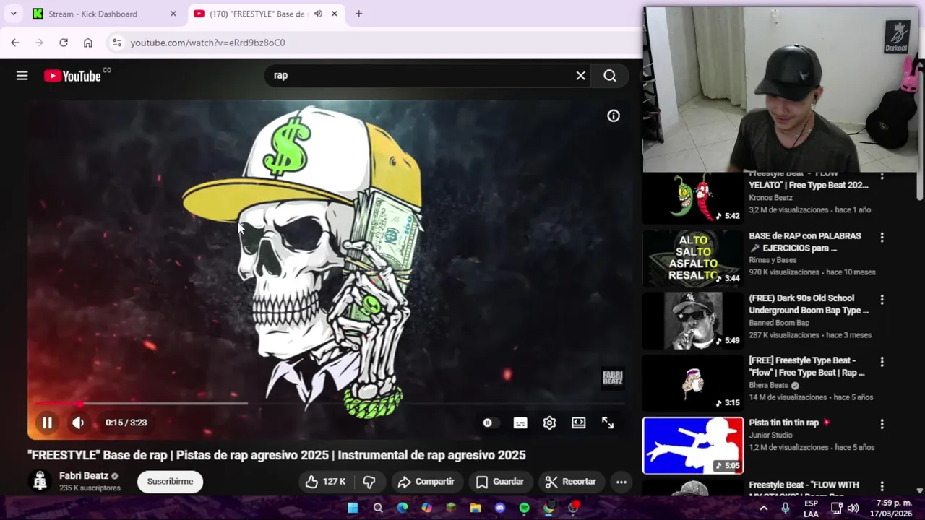The height and width of the screenshot is (520, 925).
Task: Show video info cards icon
Action: tap(614, 116)
